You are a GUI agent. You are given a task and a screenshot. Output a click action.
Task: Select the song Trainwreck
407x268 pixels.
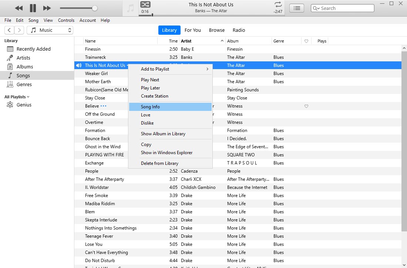click(95, 57)
